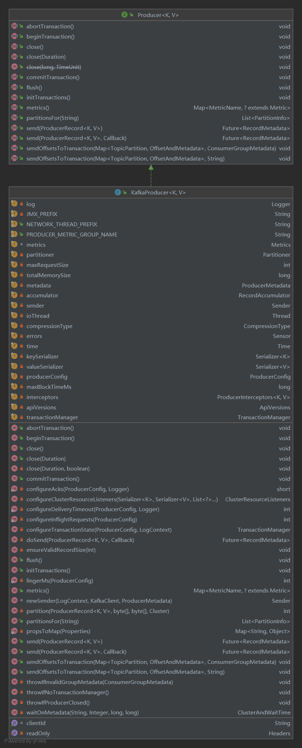This screenshot has width=302, height=748.
Task: Click the method icon next to doSend
Action: (14, 540)
